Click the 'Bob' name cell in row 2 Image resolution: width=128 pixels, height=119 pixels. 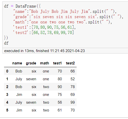pyautogui.click(x=19, y=87)
